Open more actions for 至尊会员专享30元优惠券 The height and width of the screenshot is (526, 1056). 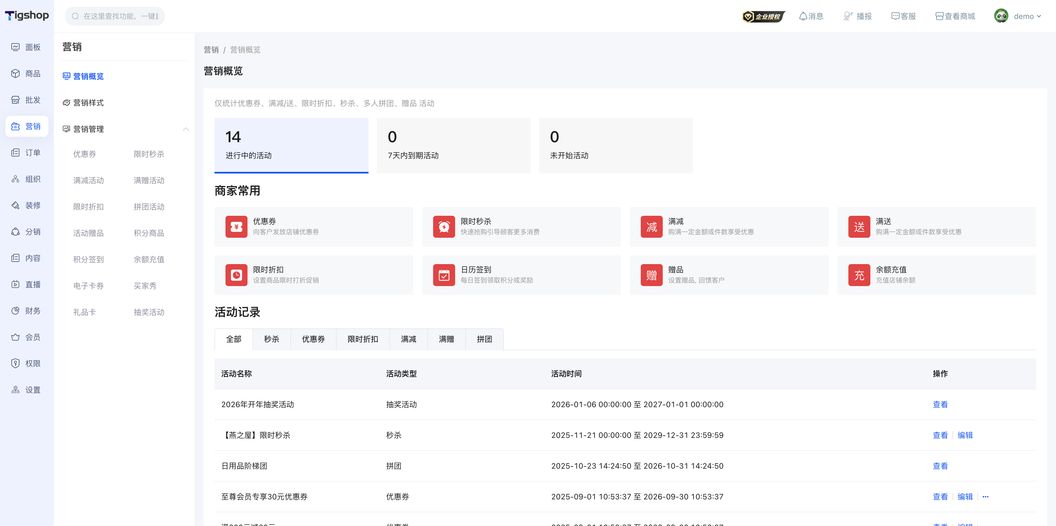coord(986,497)
